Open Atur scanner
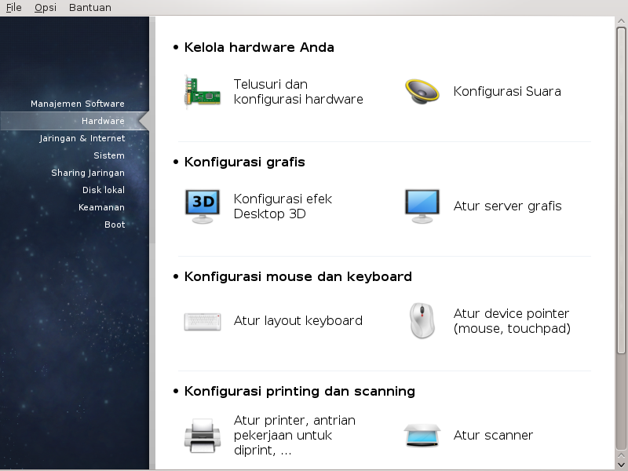 coord(493,435)
